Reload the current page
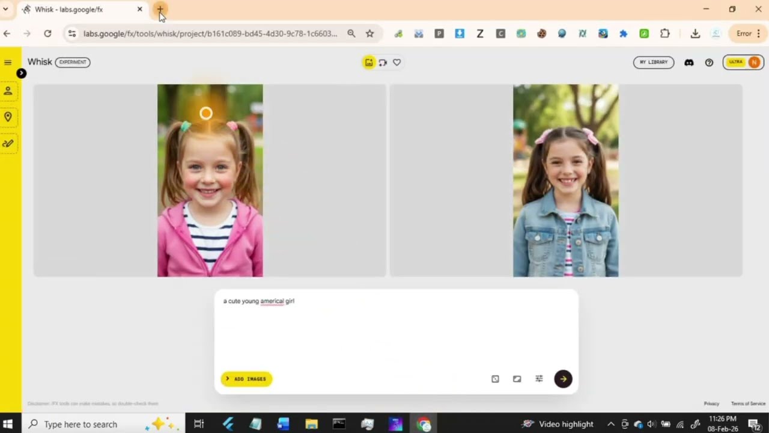Viewport: 769px width, 433px height. pos(47,34)
